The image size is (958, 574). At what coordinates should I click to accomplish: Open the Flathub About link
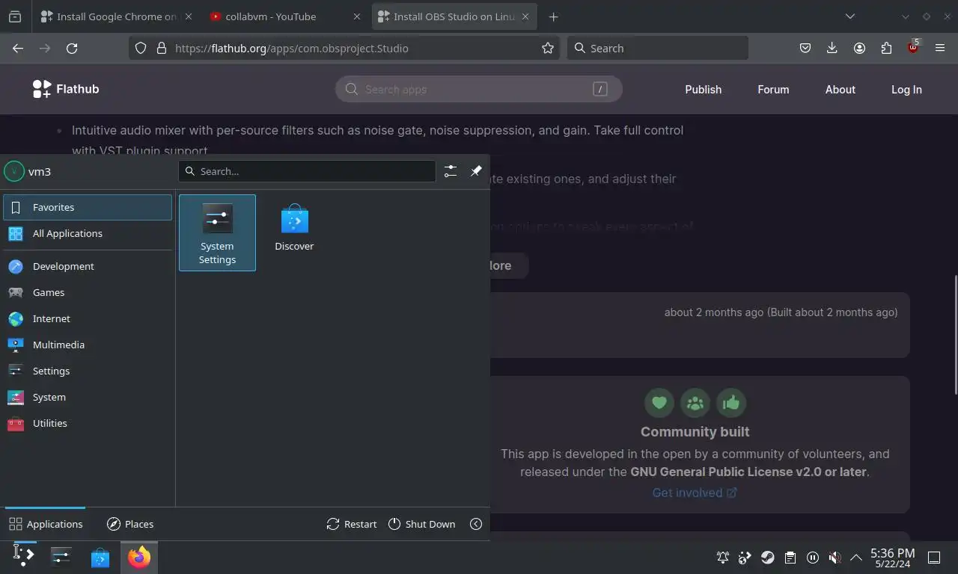(x=840, y=89)
